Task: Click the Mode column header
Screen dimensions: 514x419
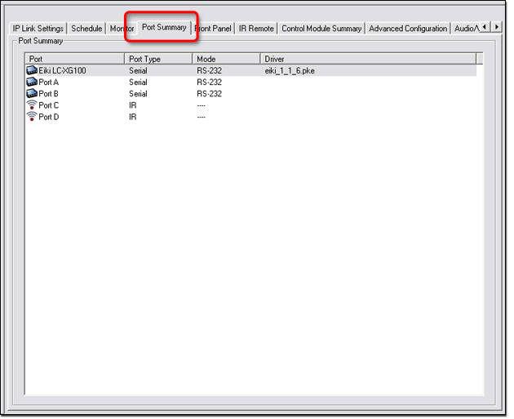Action: point(226,59)
